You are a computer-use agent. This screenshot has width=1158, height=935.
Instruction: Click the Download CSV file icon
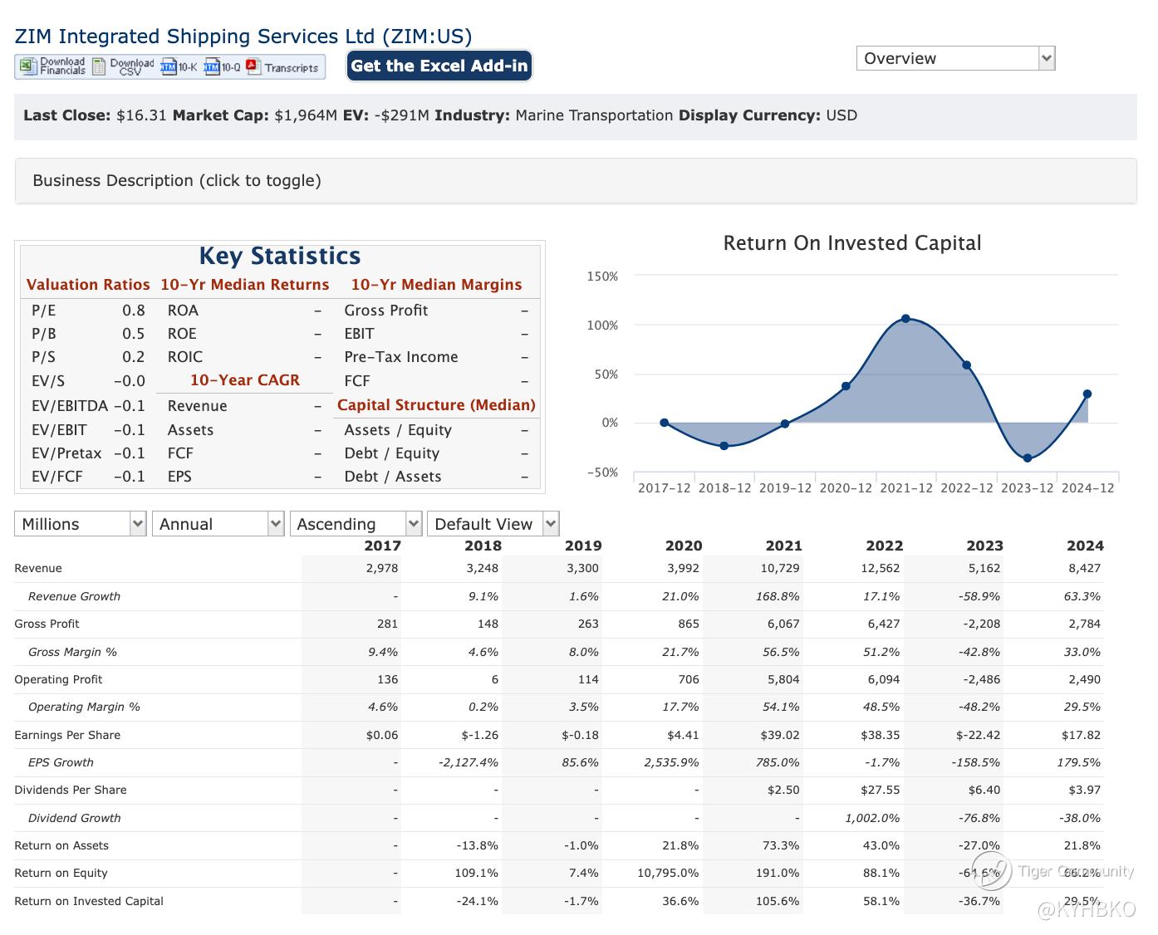click(100, 66)
